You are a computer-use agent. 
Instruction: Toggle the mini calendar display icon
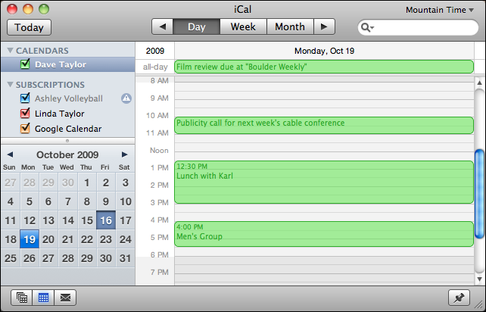point(44,298)
